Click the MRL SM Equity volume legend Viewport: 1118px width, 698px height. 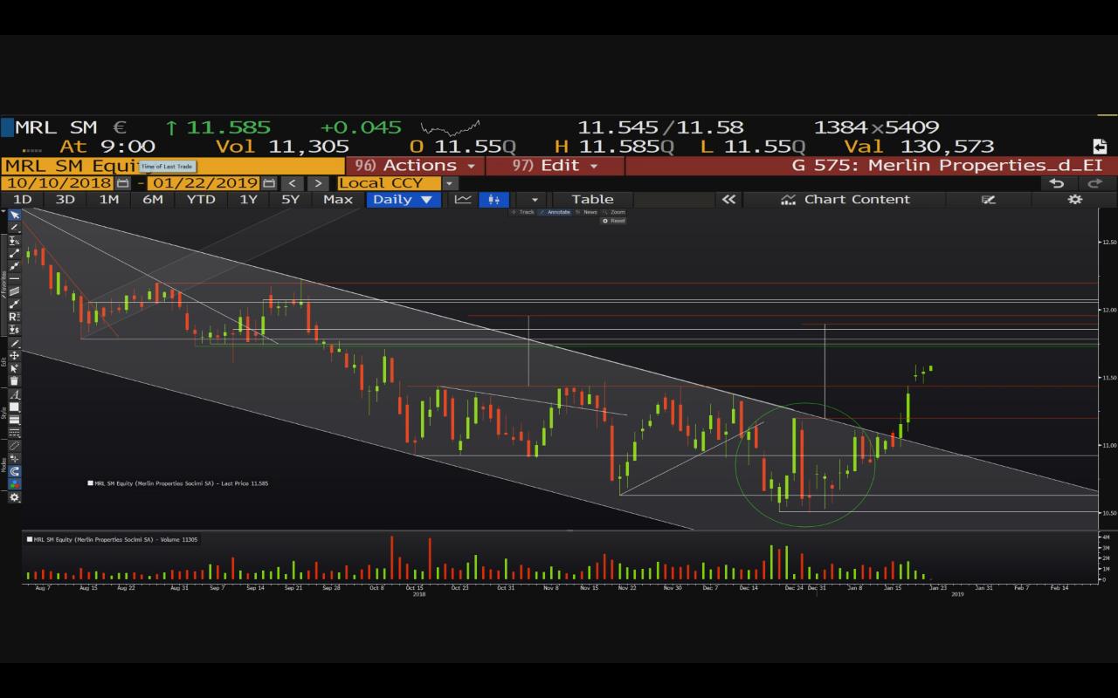point(112,539)
